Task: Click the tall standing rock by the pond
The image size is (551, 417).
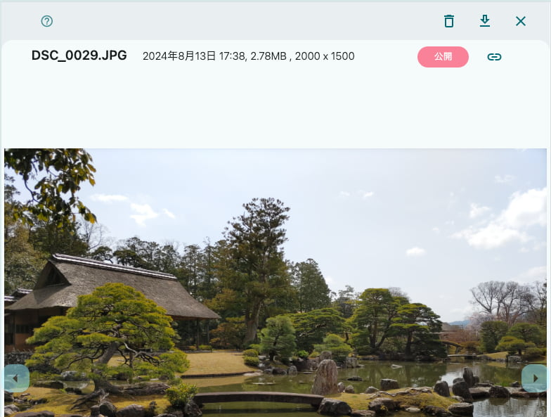Action: coord(325,377)
